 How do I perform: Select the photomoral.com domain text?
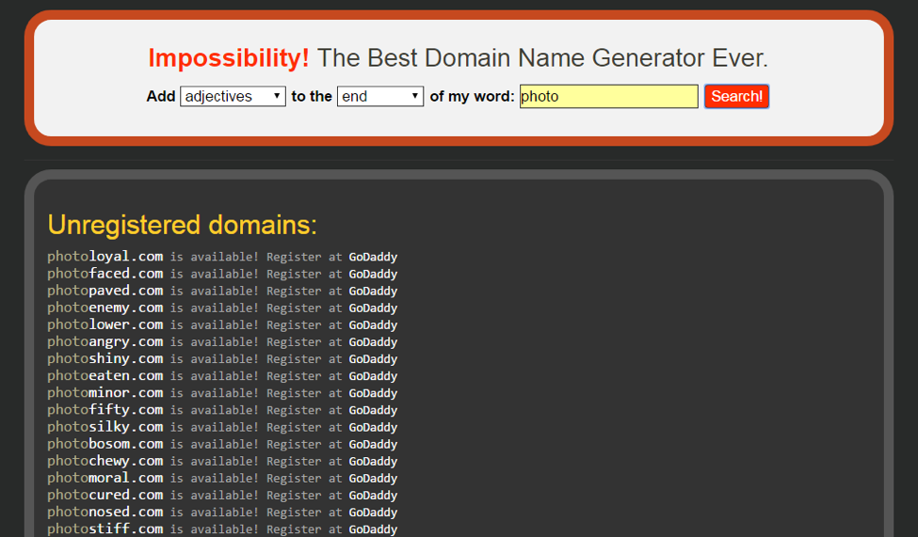(x=105, y=478)
